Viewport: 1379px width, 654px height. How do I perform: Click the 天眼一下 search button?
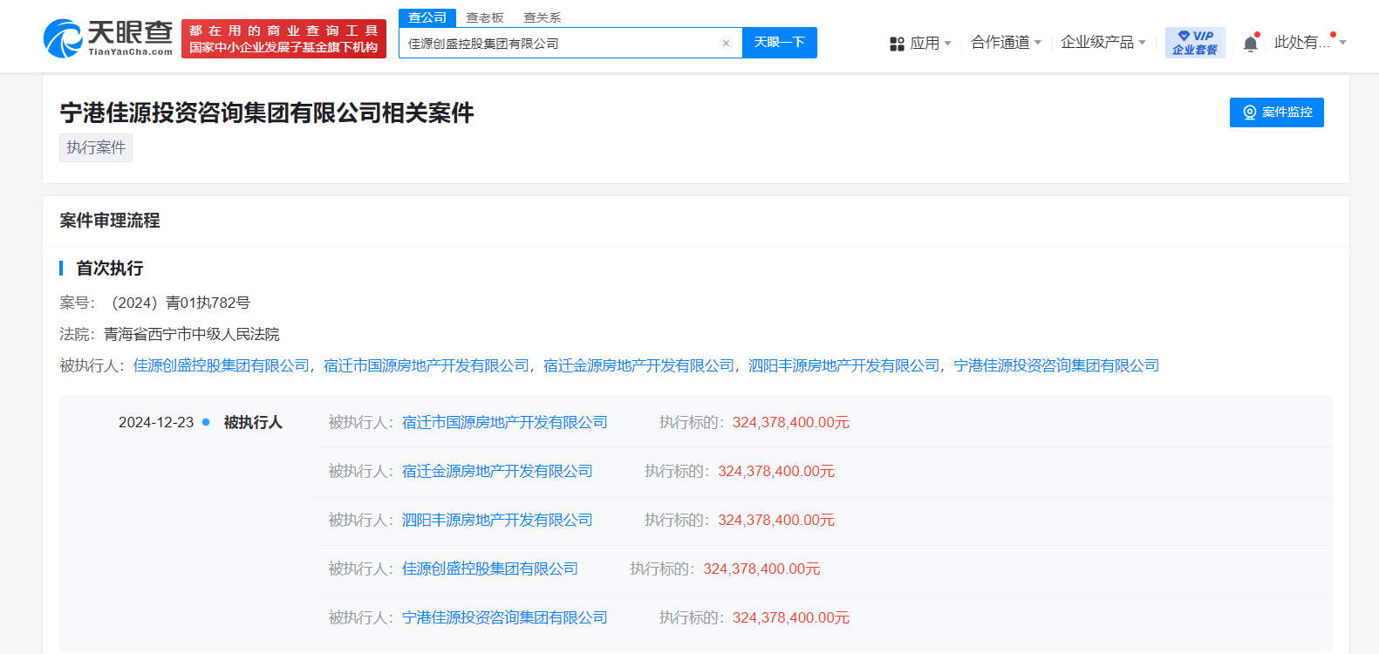[x=779, y=43]
